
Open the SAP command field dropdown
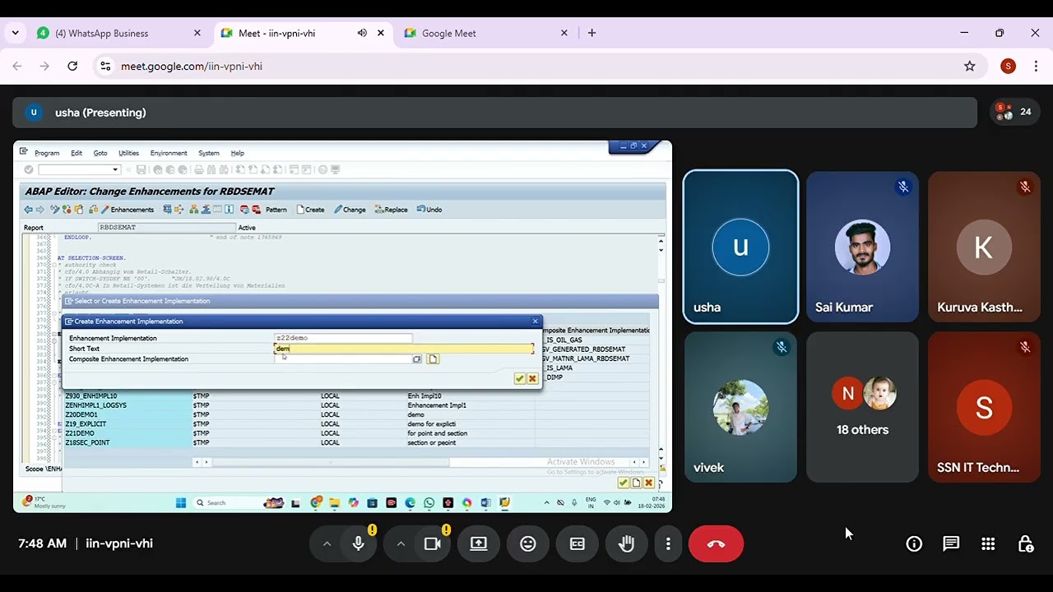[116, 169]
